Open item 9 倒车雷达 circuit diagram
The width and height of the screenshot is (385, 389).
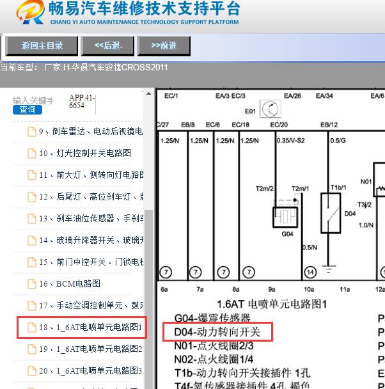90,132
